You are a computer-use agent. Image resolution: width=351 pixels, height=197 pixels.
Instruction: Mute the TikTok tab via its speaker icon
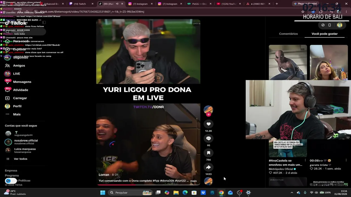(x=117, y=4)
